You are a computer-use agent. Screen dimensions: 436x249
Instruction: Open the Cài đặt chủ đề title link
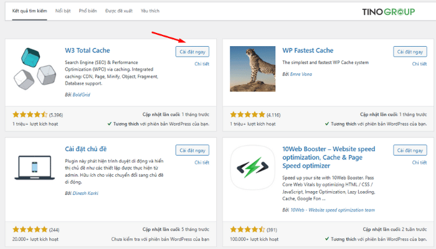pyautogui.click(x=86, y=149)
